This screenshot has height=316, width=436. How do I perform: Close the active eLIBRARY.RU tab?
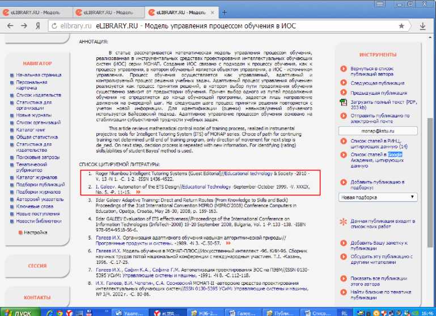tap(213, 12)
